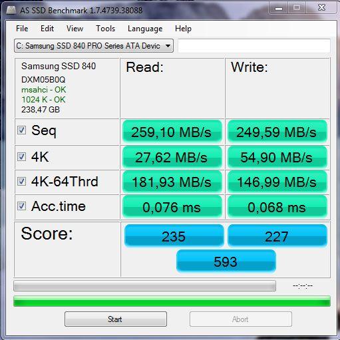Click the gray test progress bar
The image size is (340, 340).
(x=144, y=286)
